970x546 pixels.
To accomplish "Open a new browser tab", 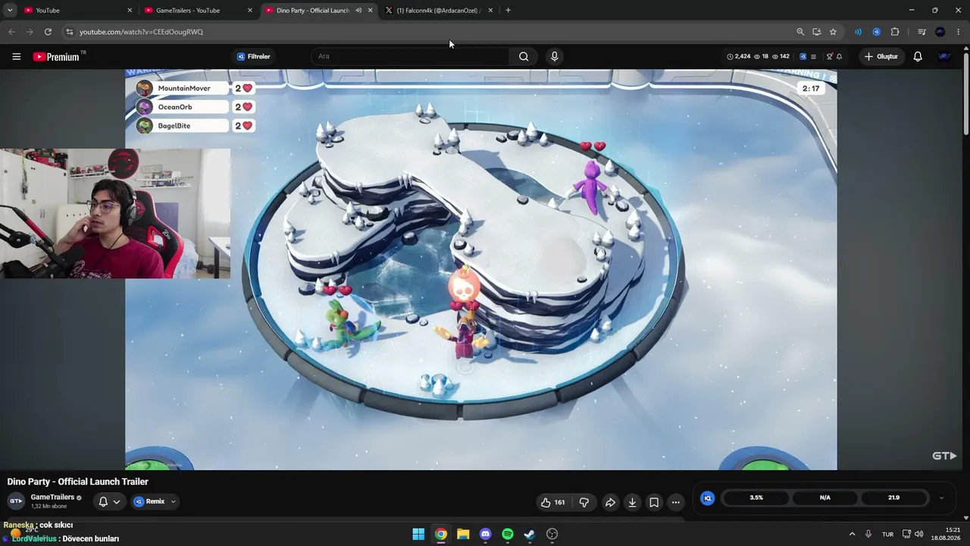I will [508, 11].
